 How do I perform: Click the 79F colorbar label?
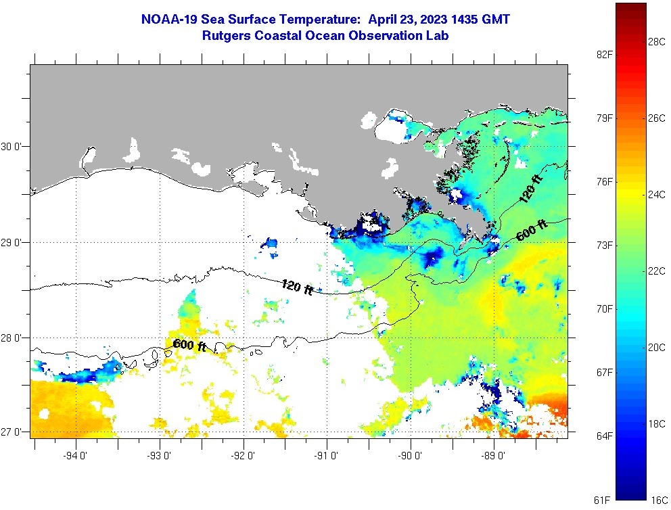604,118
